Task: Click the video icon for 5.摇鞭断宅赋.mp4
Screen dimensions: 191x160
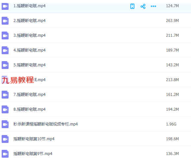Action: 5,65
